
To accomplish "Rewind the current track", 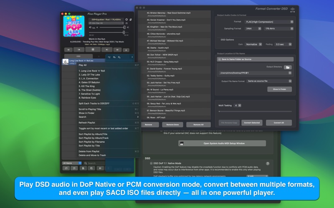I will tap(68, 50).
